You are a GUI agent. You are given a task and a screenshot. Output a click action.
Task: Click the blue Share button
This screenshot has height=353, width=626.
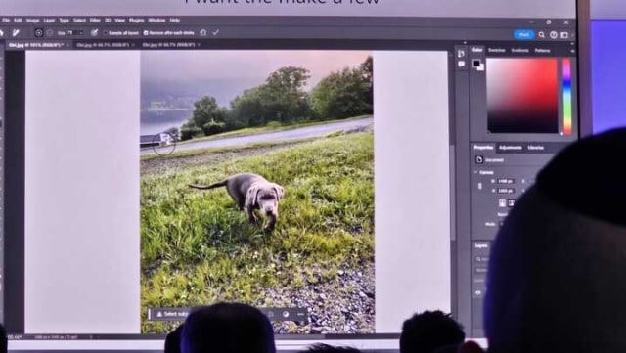pos(524,35)
